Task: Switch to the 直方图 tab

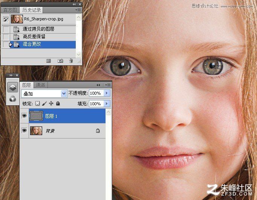Action: pos(10,10)
